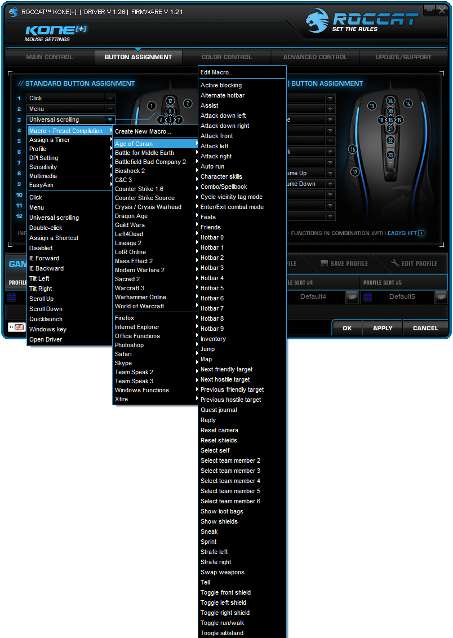The image size is (453, 638).
Task: Select the Disabled function entry
Action: (69, 248)
